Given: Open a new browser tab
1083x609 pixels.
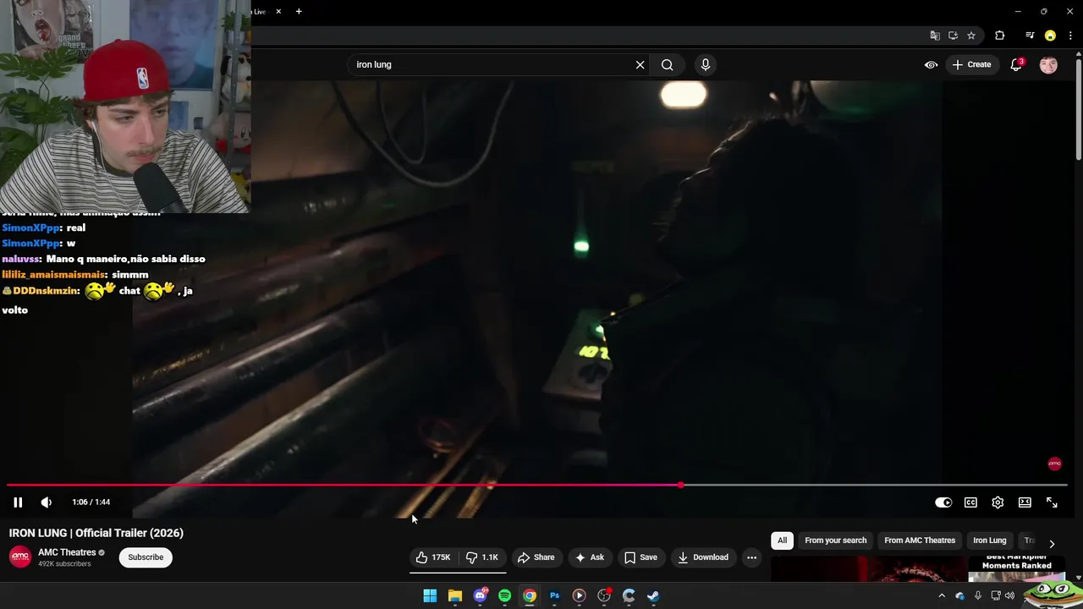Looking at the screenshot, I should click(x=299, y=12).
